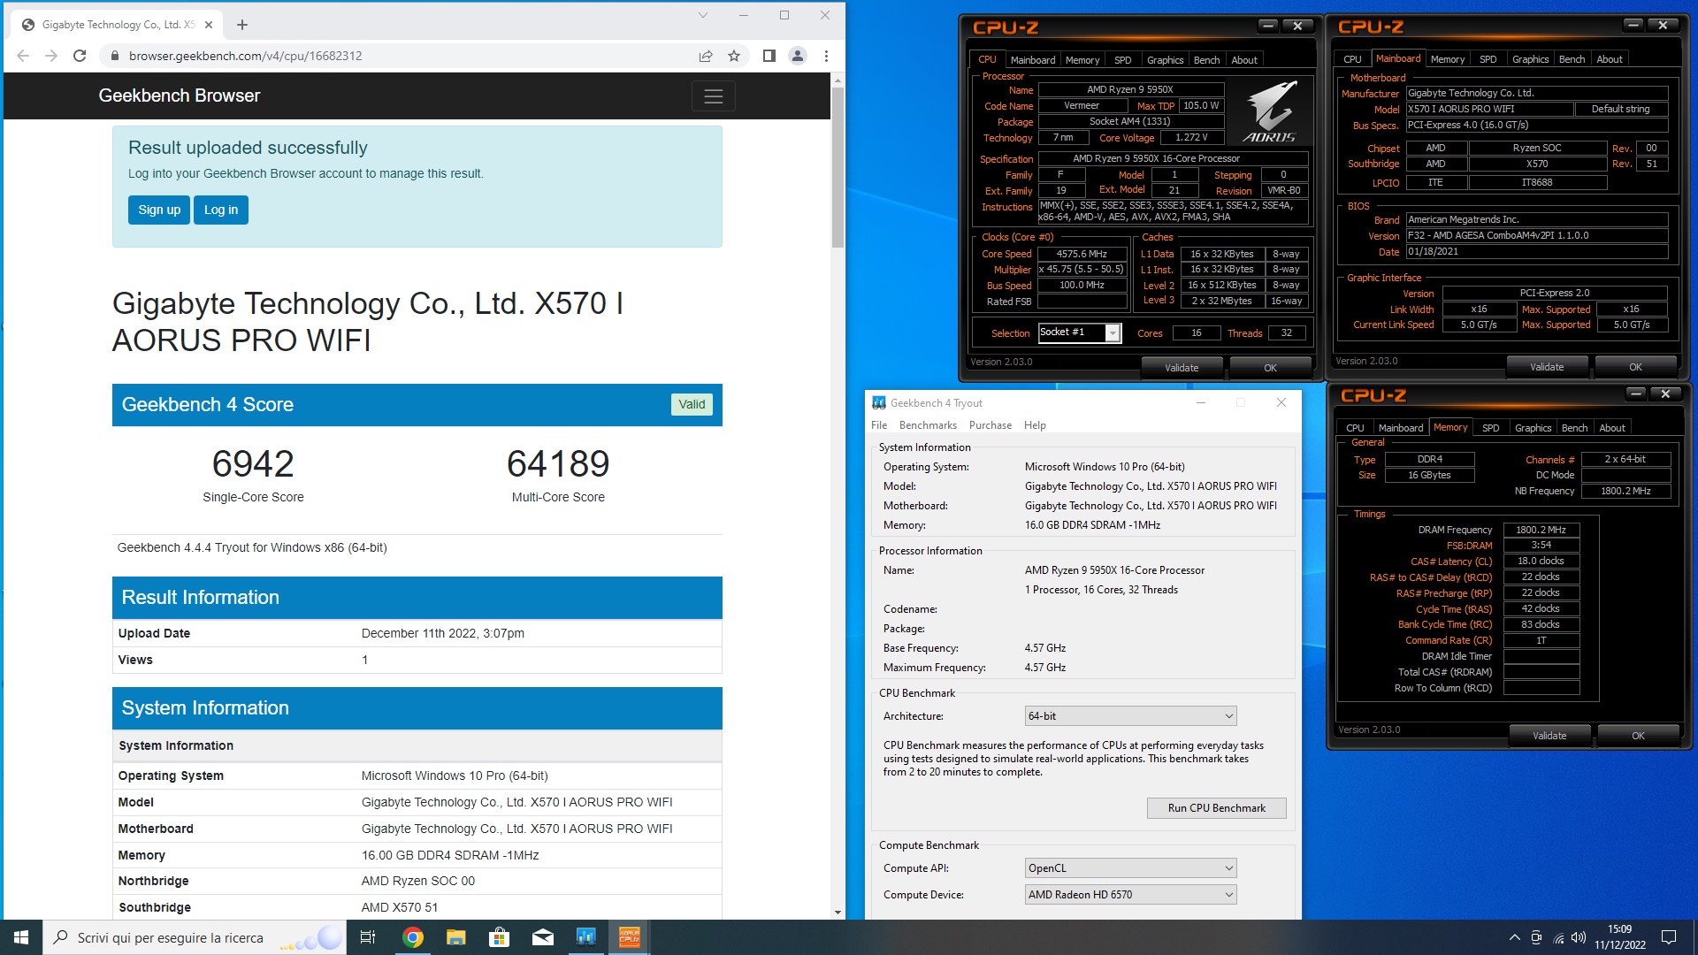Click the scrollbar up arrow in Chrome

pyautogui.click(x=838, y=80)
